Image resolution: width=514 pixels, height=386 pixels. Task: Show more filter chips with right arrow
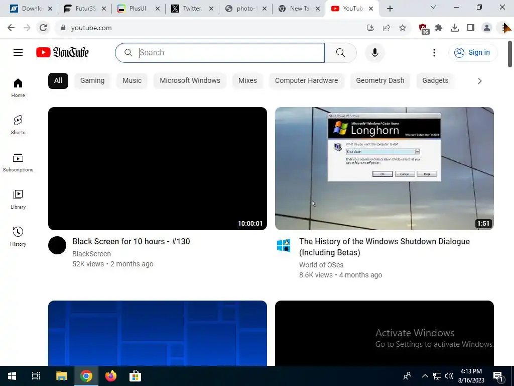coord(479,81)
